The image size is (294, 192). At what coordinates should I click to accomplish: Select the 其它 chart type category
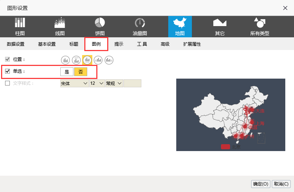[x=220, y=26]
